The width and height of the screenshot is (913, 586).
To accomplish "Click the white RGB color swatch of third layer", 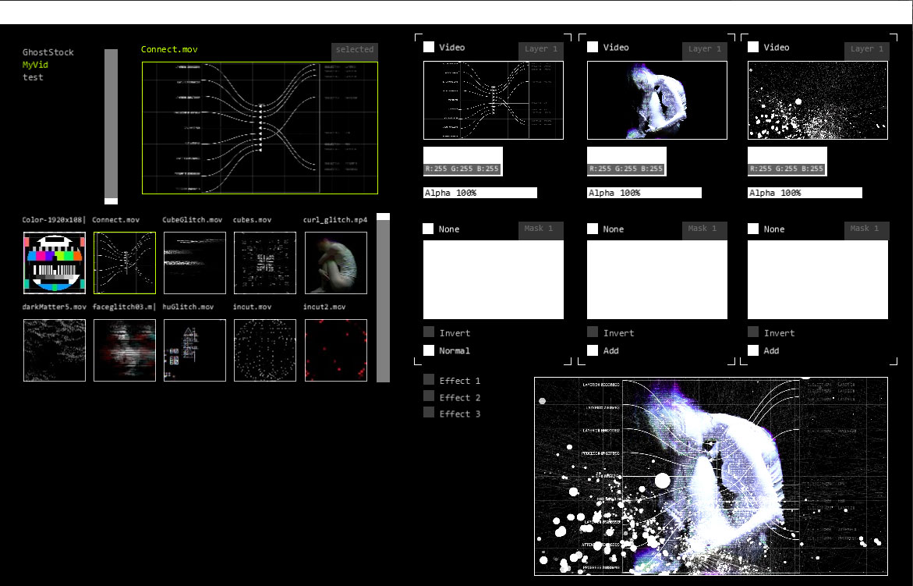I will 787,154.
